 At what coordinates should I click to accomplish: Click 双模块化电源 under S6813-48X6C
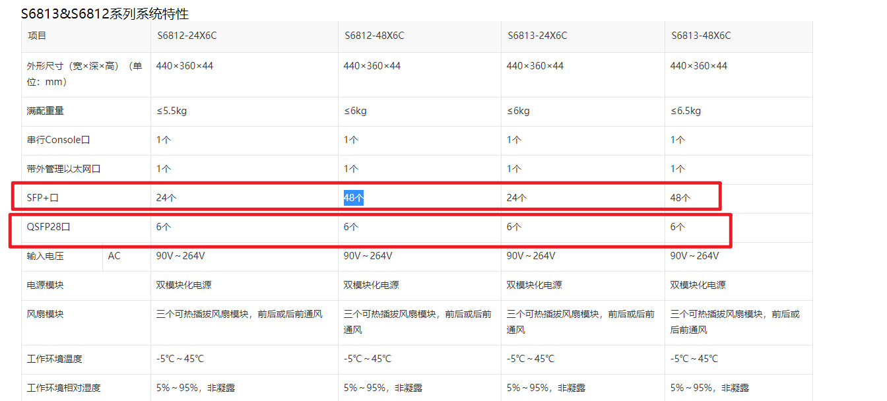point(698,285)
